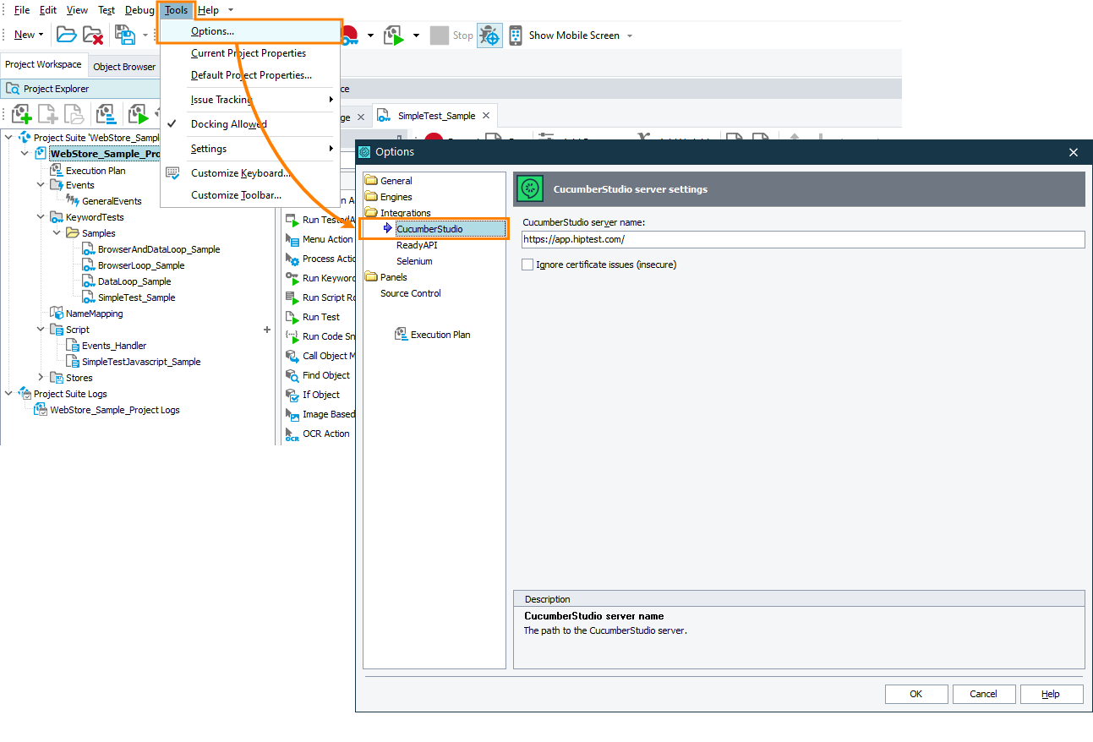The image size is (1093, 742).
Task: Click the add new item icon in Project Explorer
Action: tap(22, 114)
